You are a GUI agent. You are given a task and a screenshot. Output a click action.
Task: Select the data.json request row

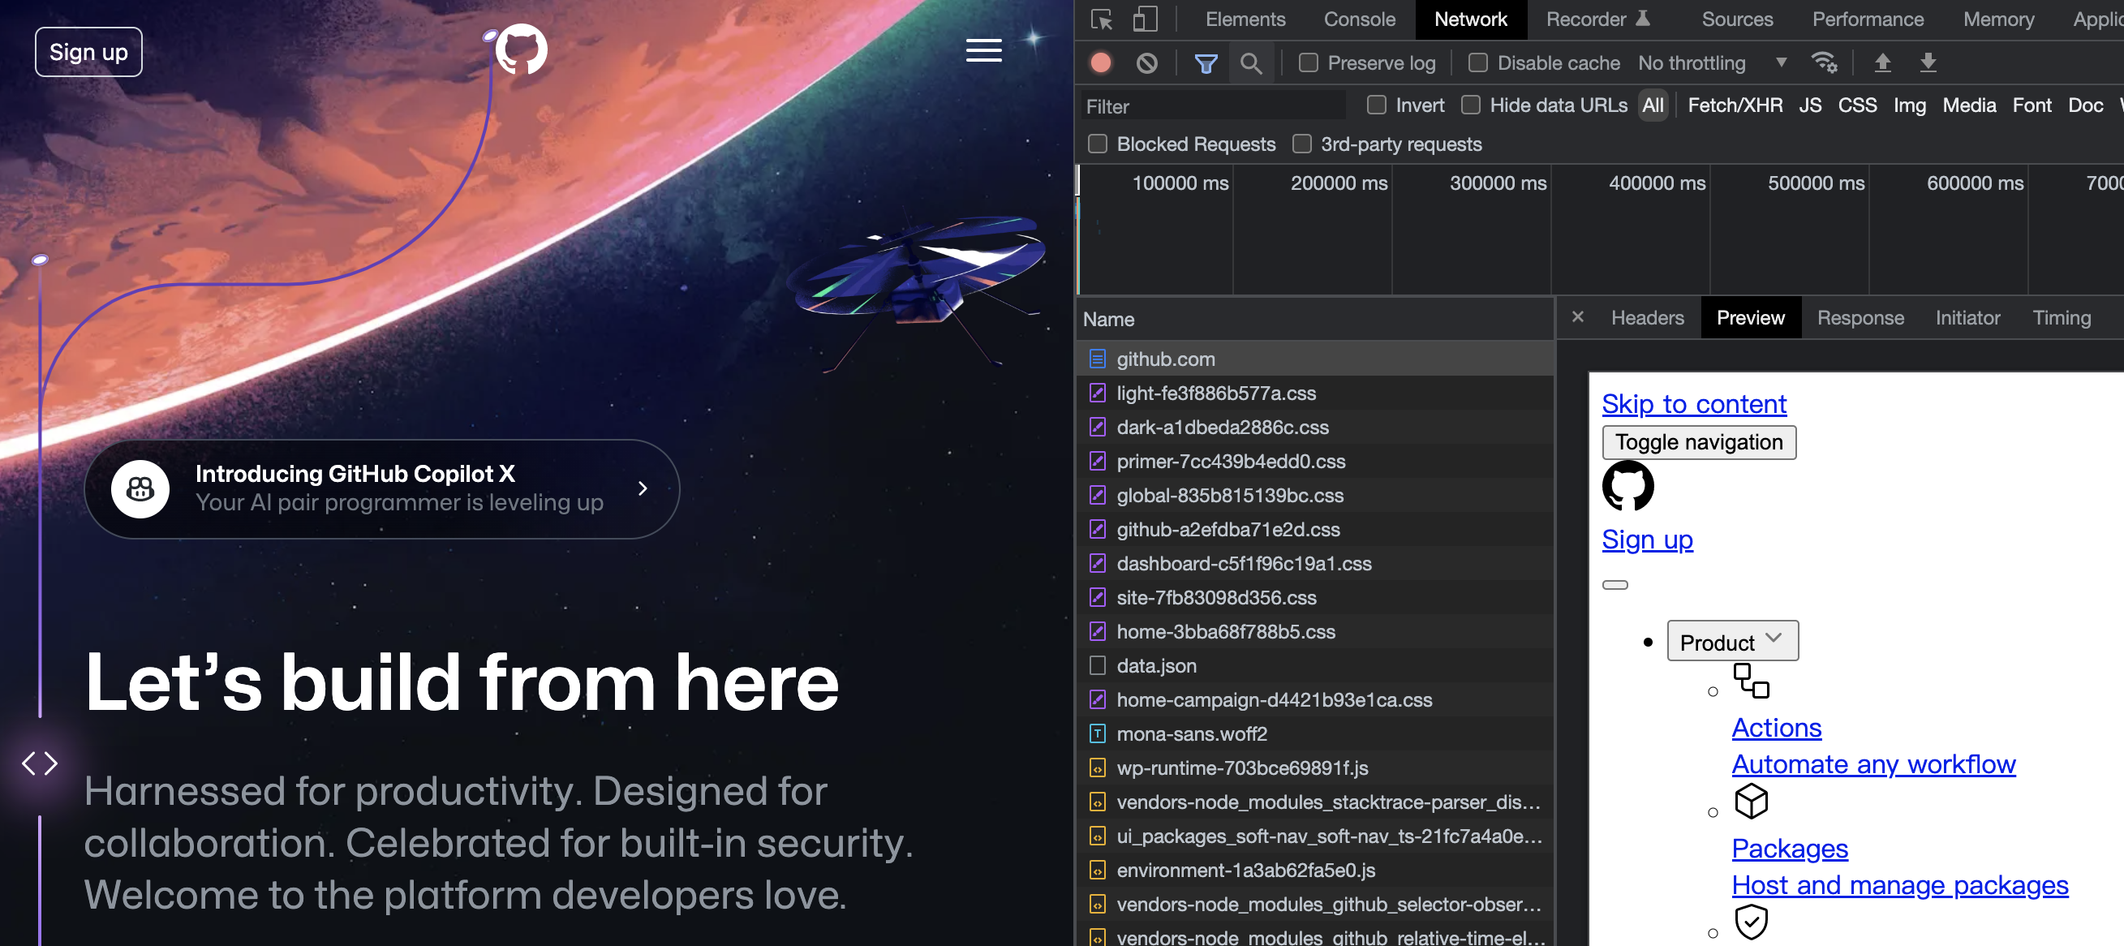[1314, 665]
